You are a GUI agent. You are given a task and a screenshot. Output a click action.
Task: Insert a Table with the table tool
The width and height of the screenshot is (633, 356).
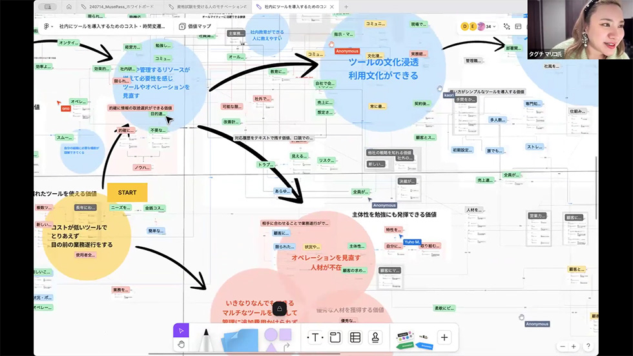pos(355,337)
